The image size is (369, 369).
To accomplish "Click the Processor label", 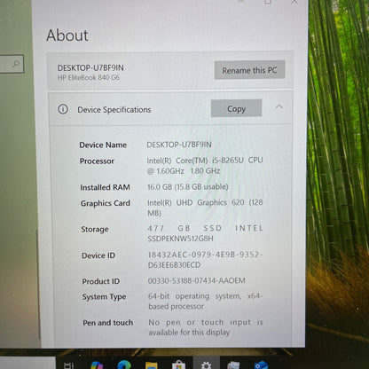I will click(x=97, y=161).
